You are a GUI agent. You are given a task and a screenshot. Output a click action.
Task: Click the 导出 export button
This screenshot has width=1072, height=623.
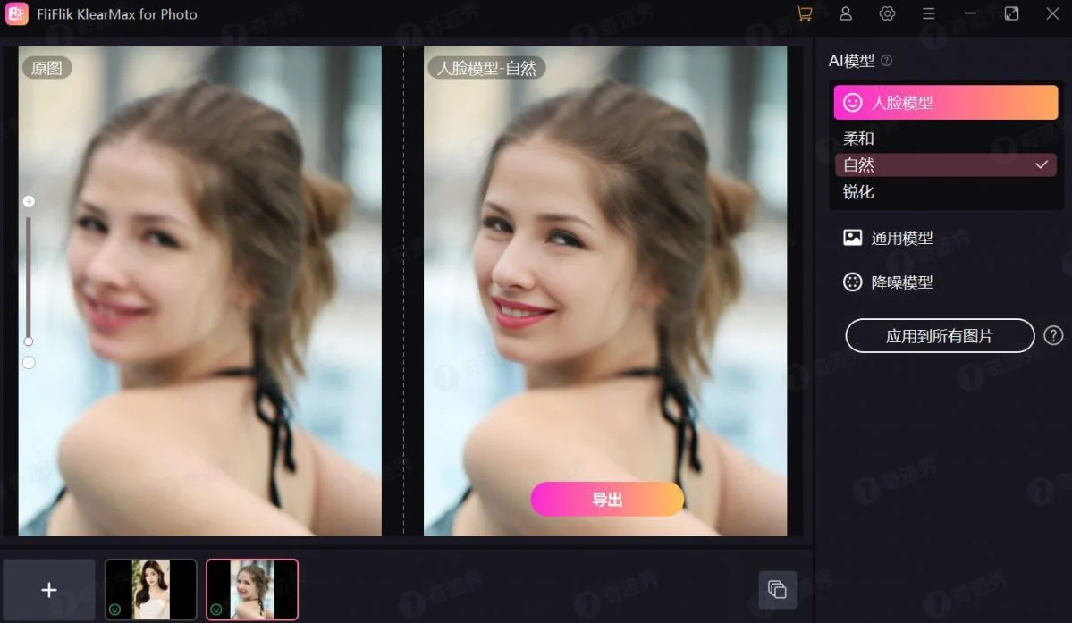(x=607, y=500)
